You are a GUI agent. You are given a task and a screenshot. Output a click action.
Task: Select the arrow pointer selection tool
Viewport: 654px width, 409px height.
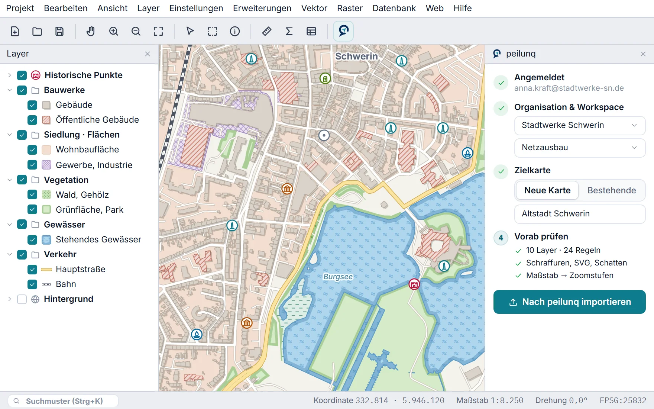point(190,31)
